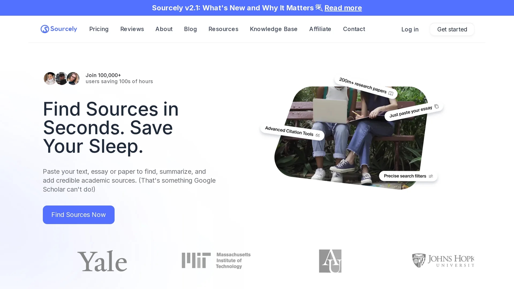Visit the Blog

(x=190, y=29)
